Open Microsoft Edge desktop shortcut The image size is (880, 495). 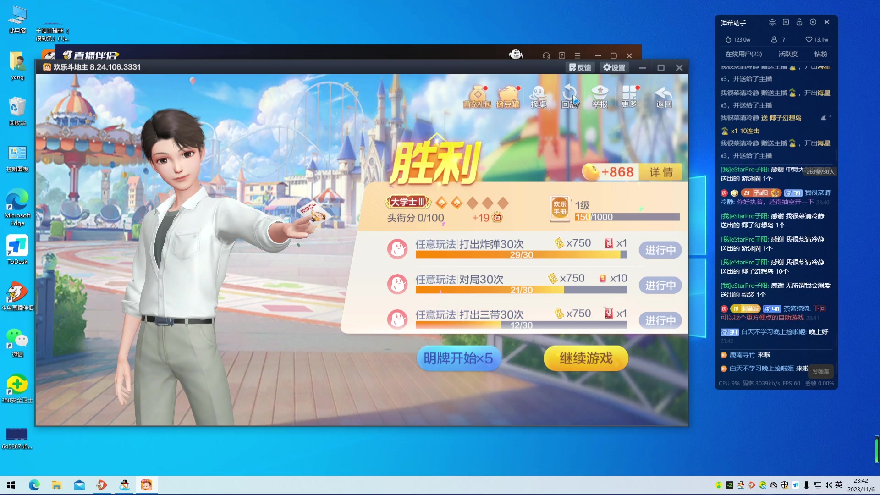pos(17,207)
